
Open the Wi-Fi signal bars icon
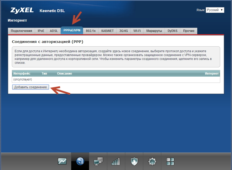pos(115,161)
